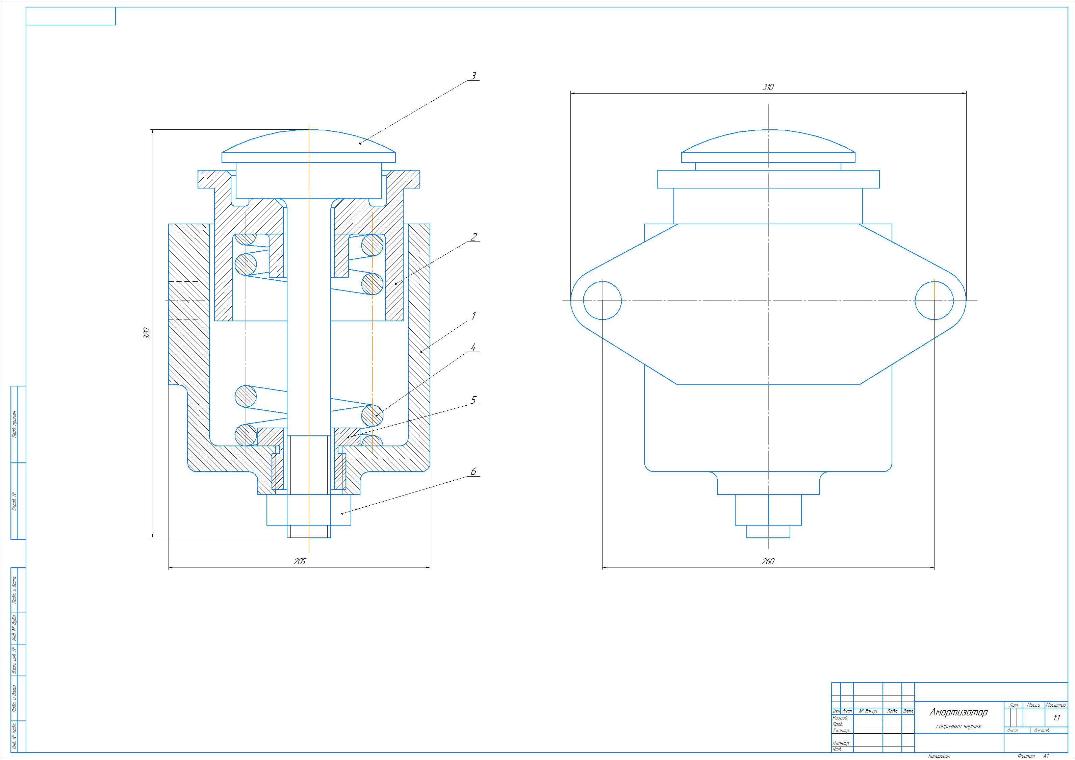Click the 1:1 scale value cell
Image resolution: width=1075 pixels, height=760 pixels.
1056,718
